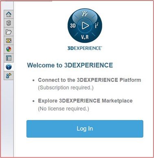
Task: Click the play button in compass center
Action: (85, 26)
